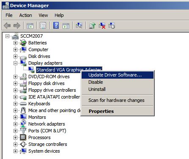Open the Help menu
This screenshot has height=159, width=189.
(59, 15)
